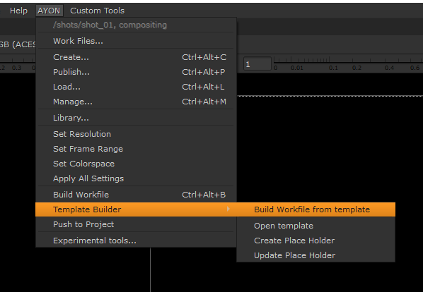Expand the Template Builder submenu

tap(136, 209)
